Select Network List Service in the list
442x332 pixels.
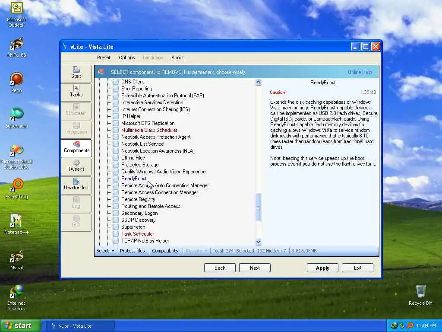142,144
